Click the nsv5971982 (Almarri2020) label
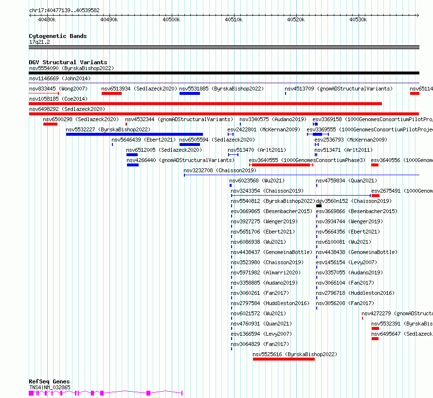This screenshot has height=398, width=433. 266,272
